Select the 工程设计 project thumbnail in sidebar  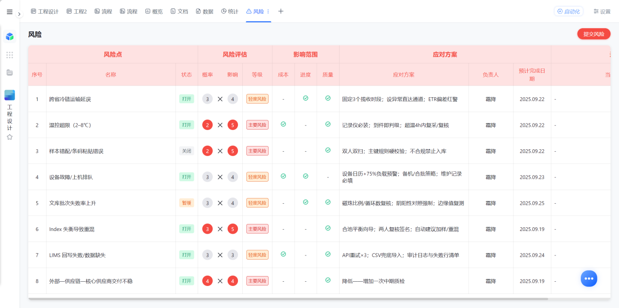[9, 95]
